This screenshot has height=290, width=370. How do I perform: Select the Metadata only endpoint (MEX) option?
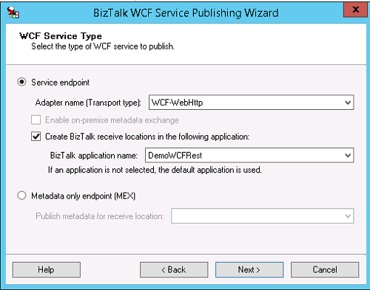pyautogui.click(x=21, y=196)
